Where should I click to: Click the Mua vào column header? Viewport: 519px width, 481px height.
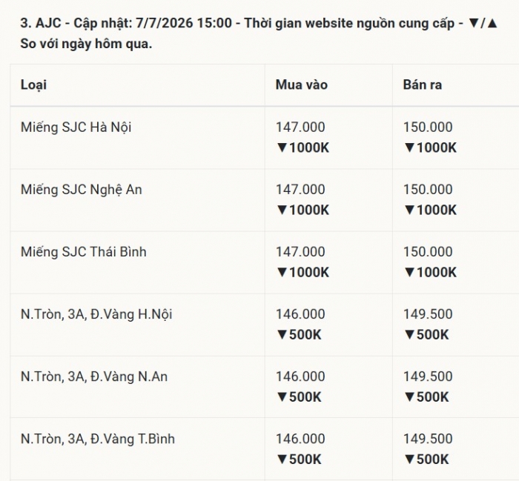coord(302,85)
